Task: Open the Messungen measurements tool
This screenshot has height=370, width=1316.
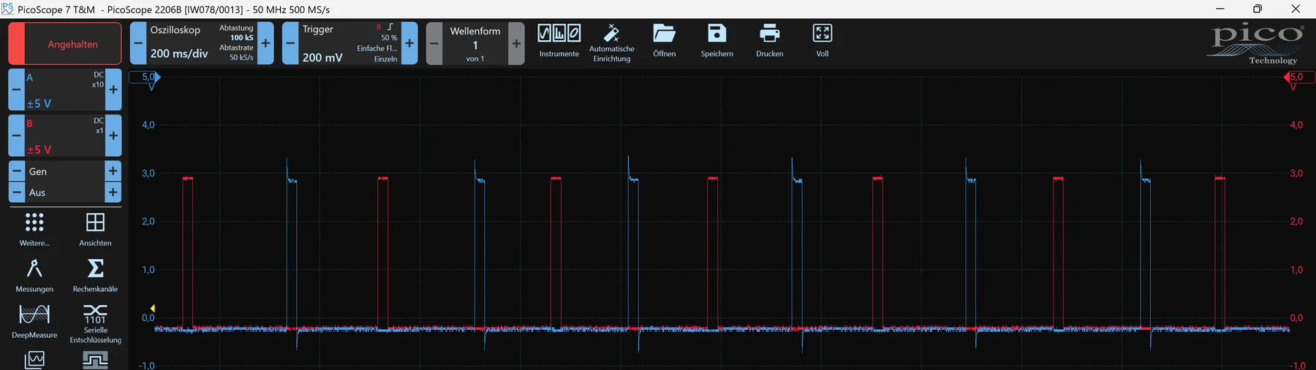Action: point(34,275)
